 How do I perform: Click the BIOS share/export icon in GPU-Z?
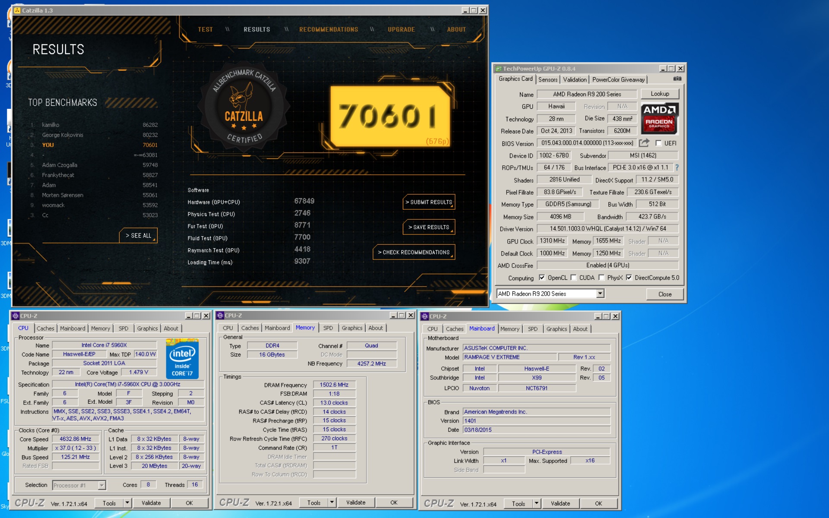coord(644,142)
